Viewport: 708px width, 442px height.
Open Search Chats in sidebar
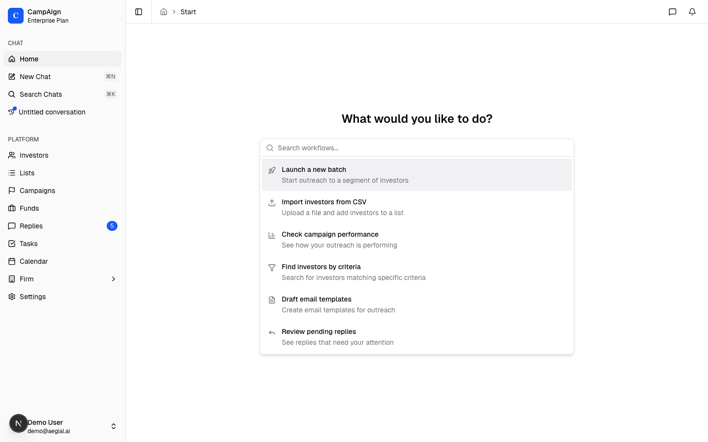coord(41,94)
